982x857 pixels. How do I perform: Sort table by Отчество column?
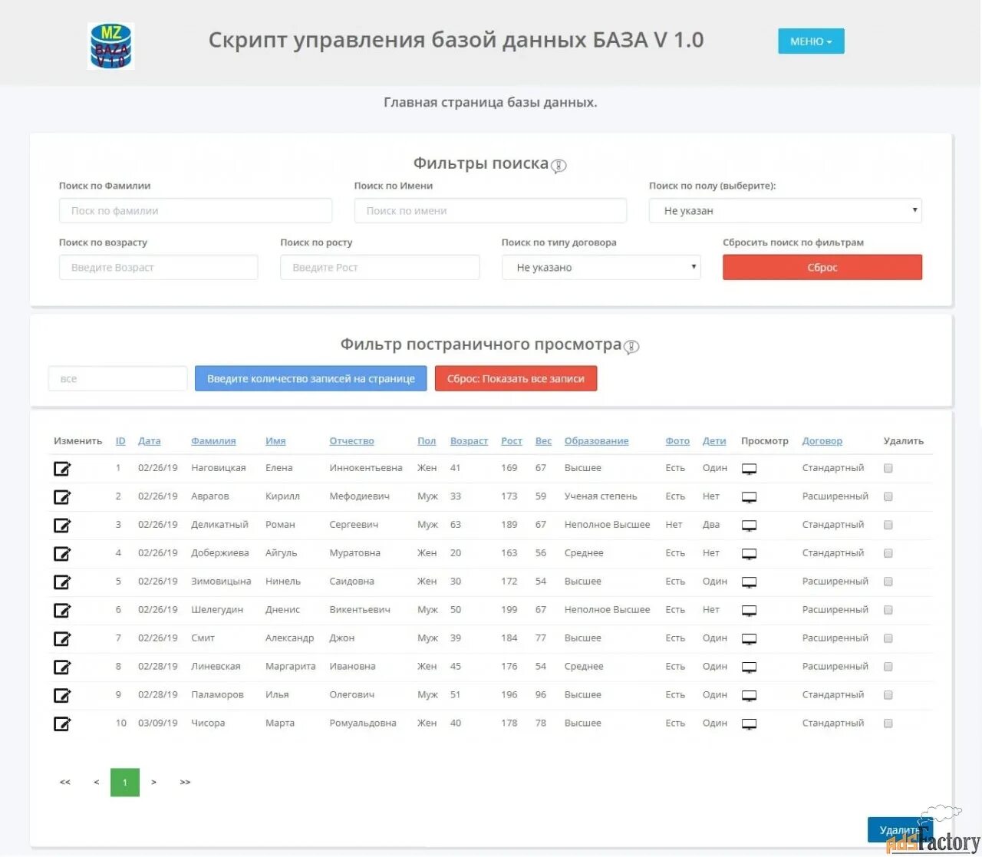[x=351, y=441]
